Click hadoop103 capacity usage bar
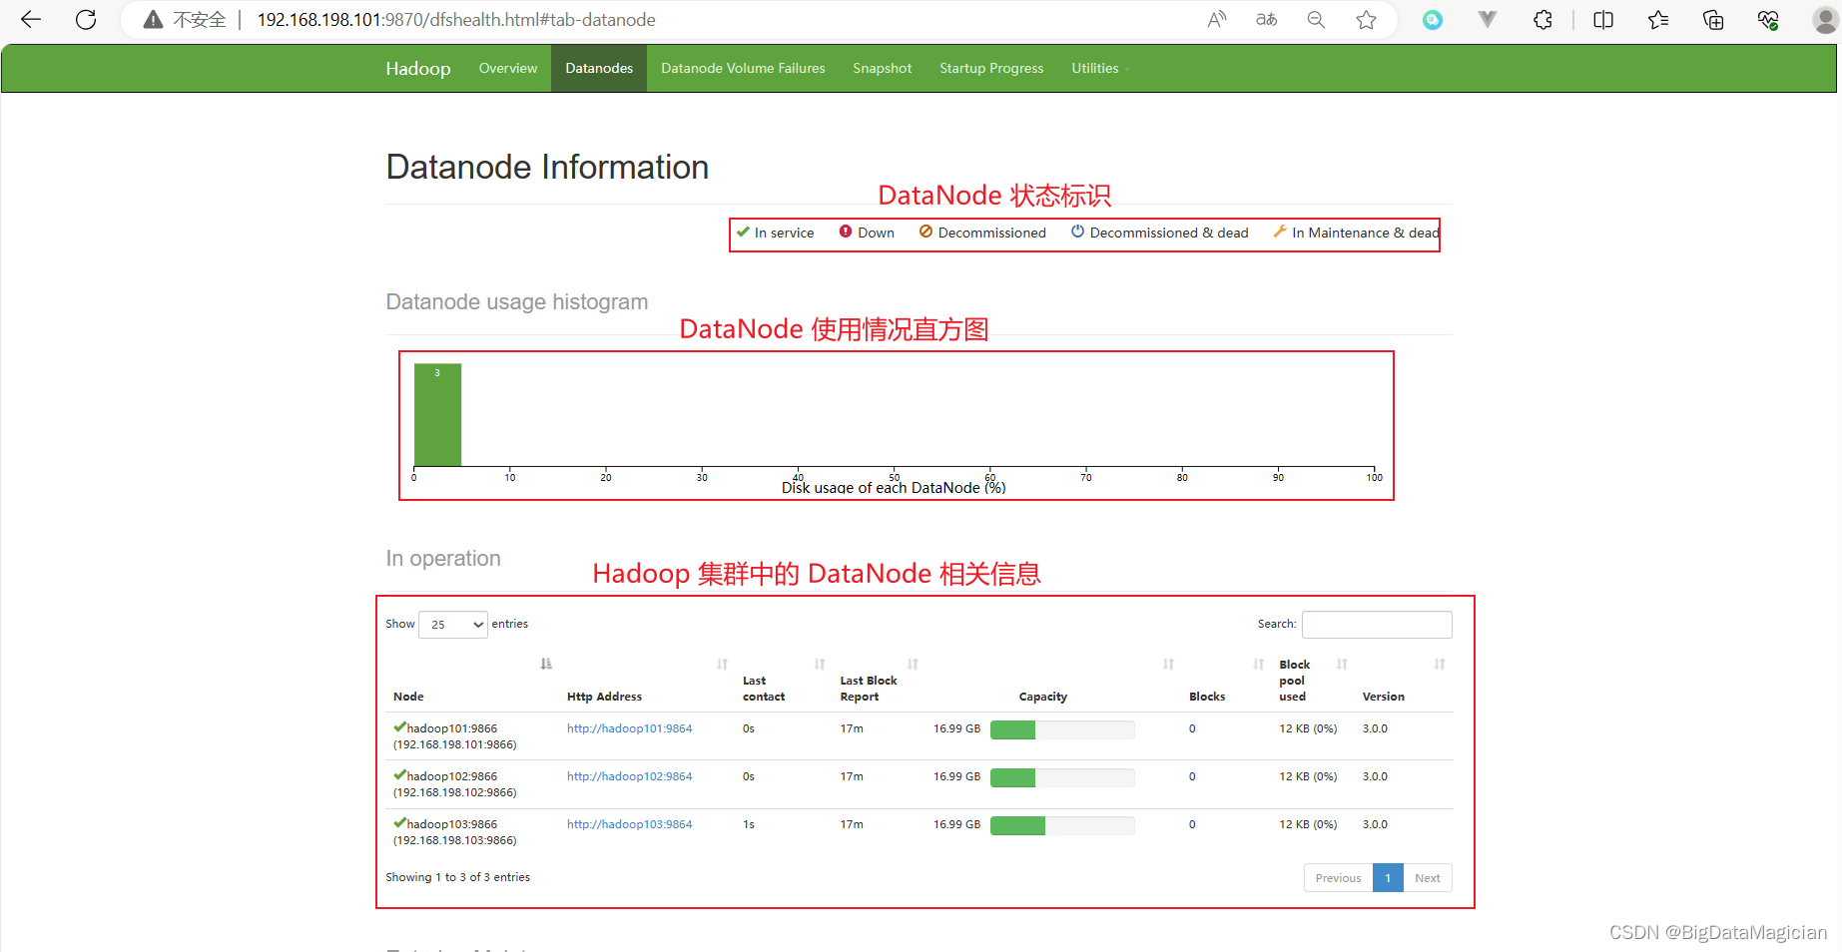The height and width of the screenshot is (952, 1842). pyautogui.click(x=1062, y=825)
